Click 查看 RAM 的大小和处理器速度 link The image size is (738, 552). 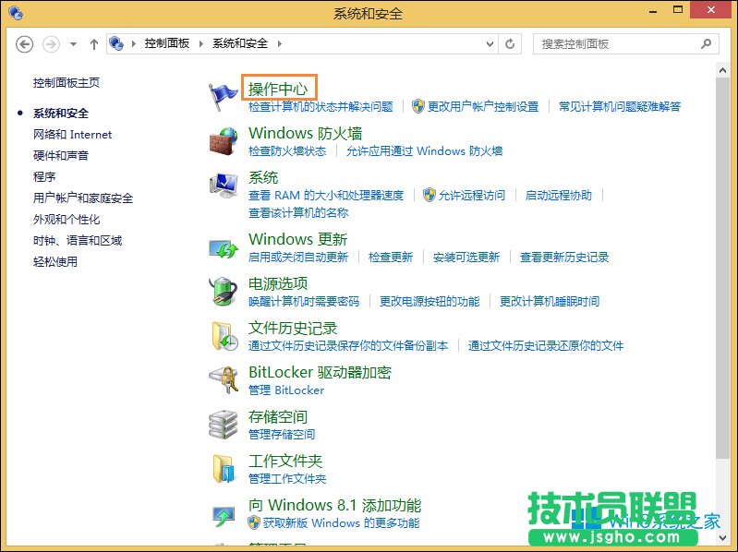[326, 195]
